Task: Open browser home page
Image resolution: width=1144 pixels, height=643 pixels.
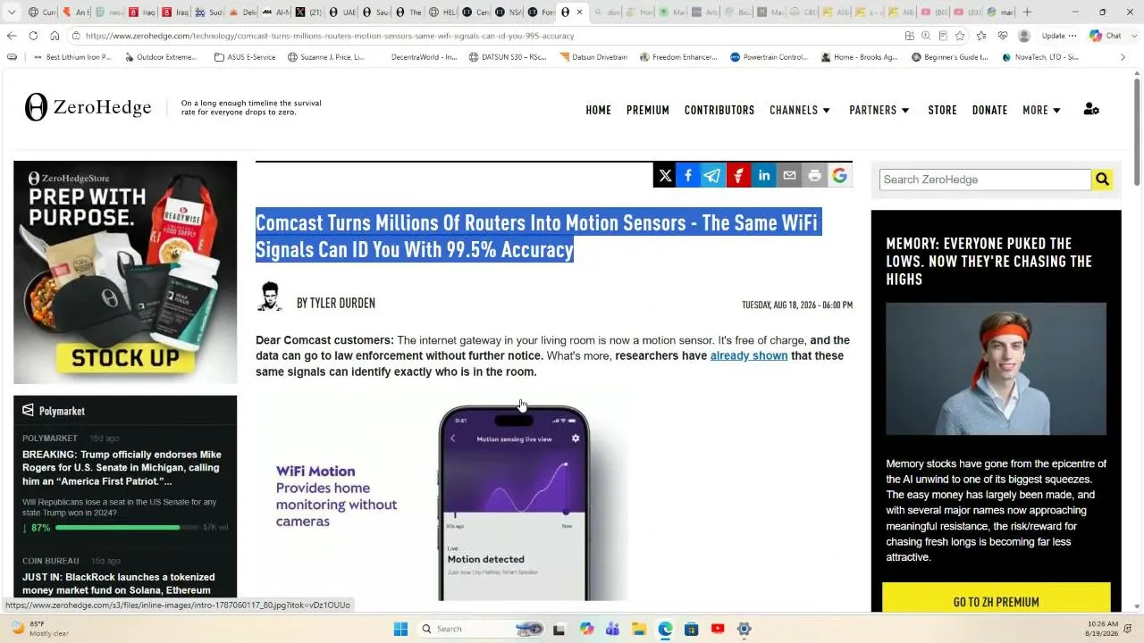Action: (55, 36)
